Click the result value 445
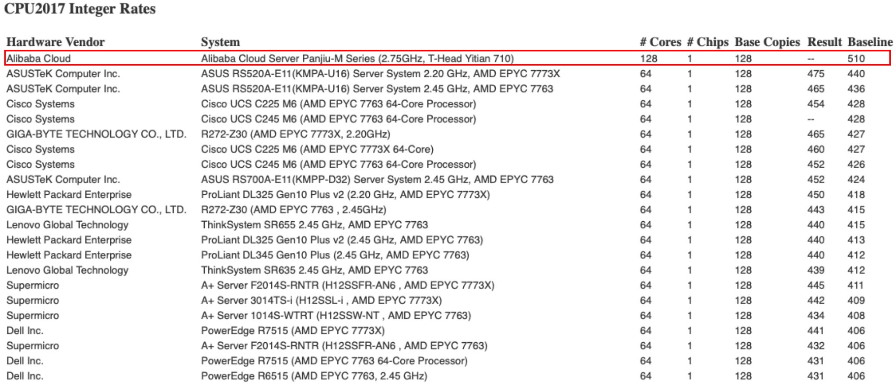Screen dimensions: 896x385 816,285
